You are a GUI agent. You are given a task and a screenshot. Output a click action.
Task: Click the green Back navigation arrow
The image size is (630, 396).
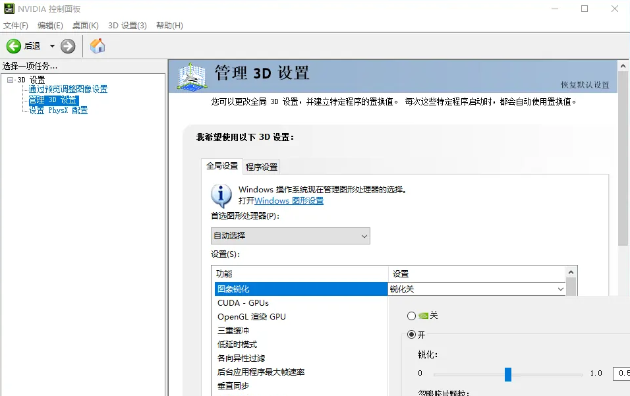point(13,46)
